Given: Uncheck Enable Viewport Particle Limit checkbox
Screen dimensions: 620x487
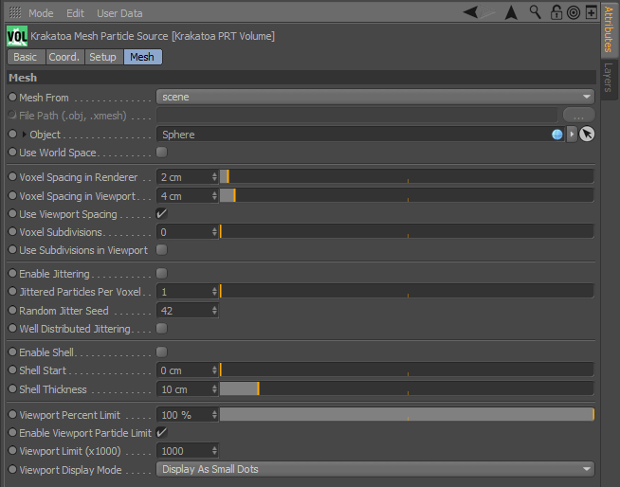Looking at the screenshot, I should (162, 433).
